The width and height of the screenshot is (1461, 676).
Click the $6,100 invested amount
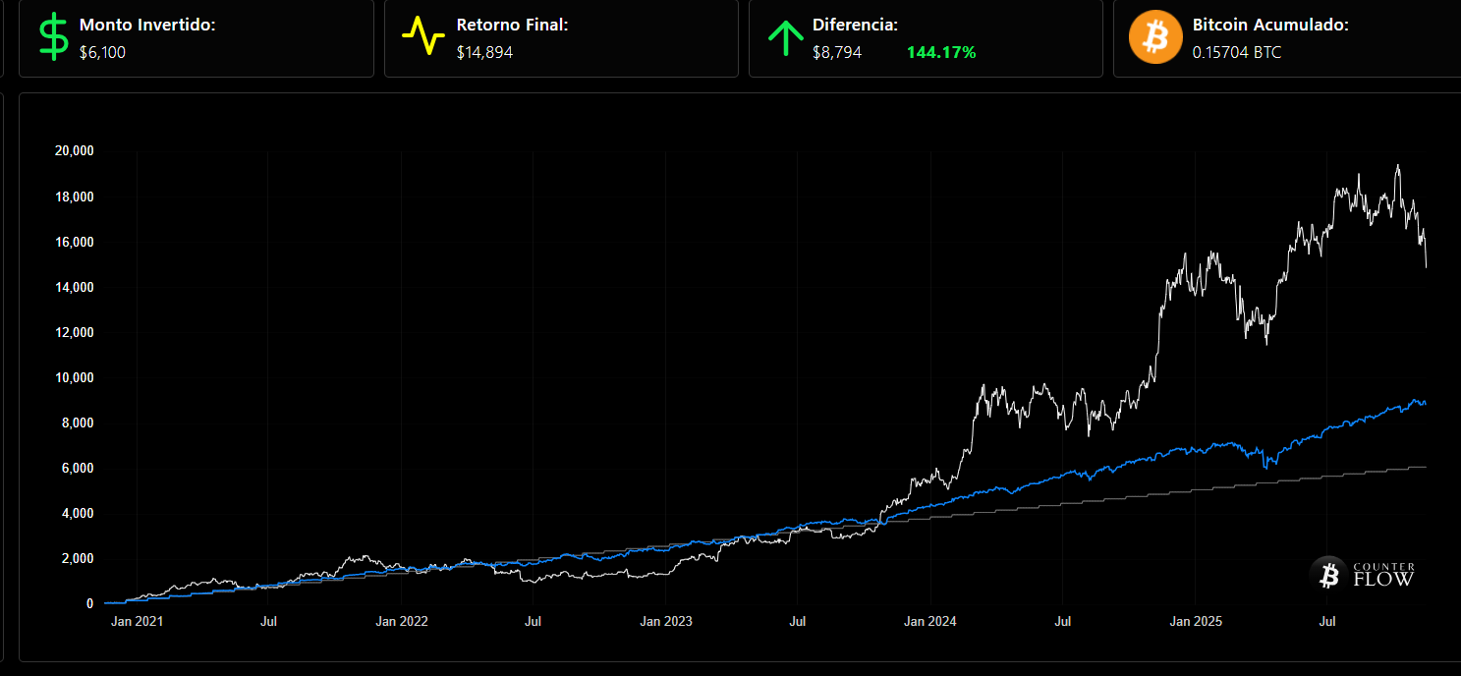(102, 52)
